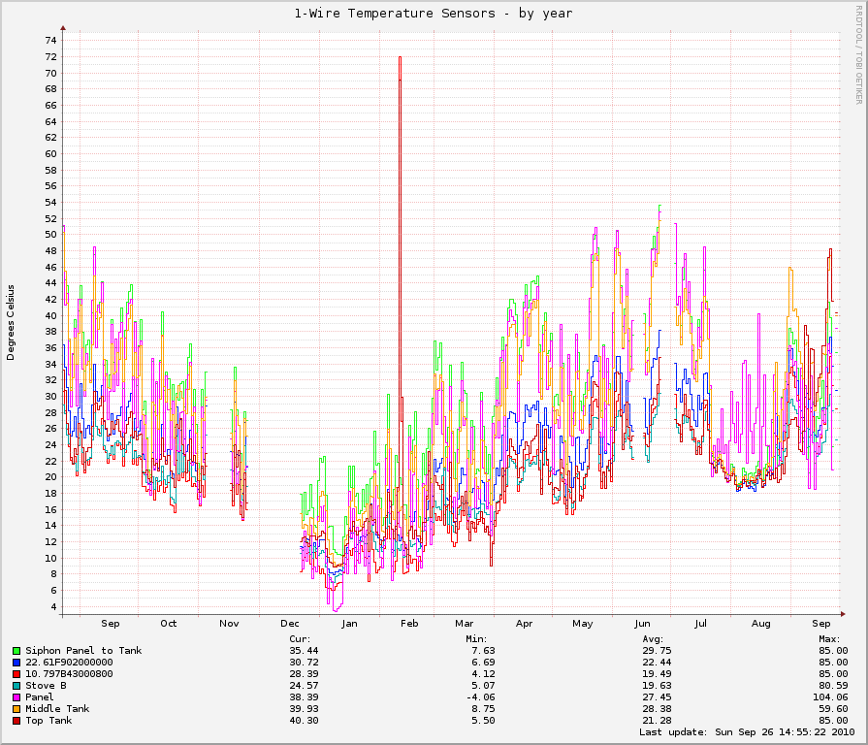Click the 'Mar' month label on x-axis
Screen dimensions: 868x745
coord(464,624)
